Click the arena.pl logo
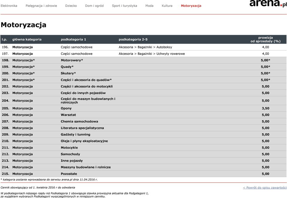Viewport: 287px width, 198px height. pyautogui.click(x=268, y=3)
